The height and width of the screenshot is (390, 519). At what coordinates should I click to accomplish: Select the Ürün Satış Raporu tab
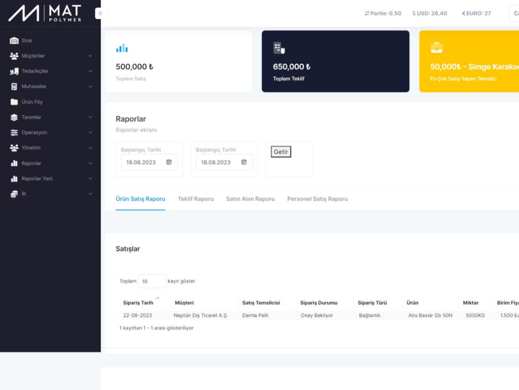tap(140, 199)
